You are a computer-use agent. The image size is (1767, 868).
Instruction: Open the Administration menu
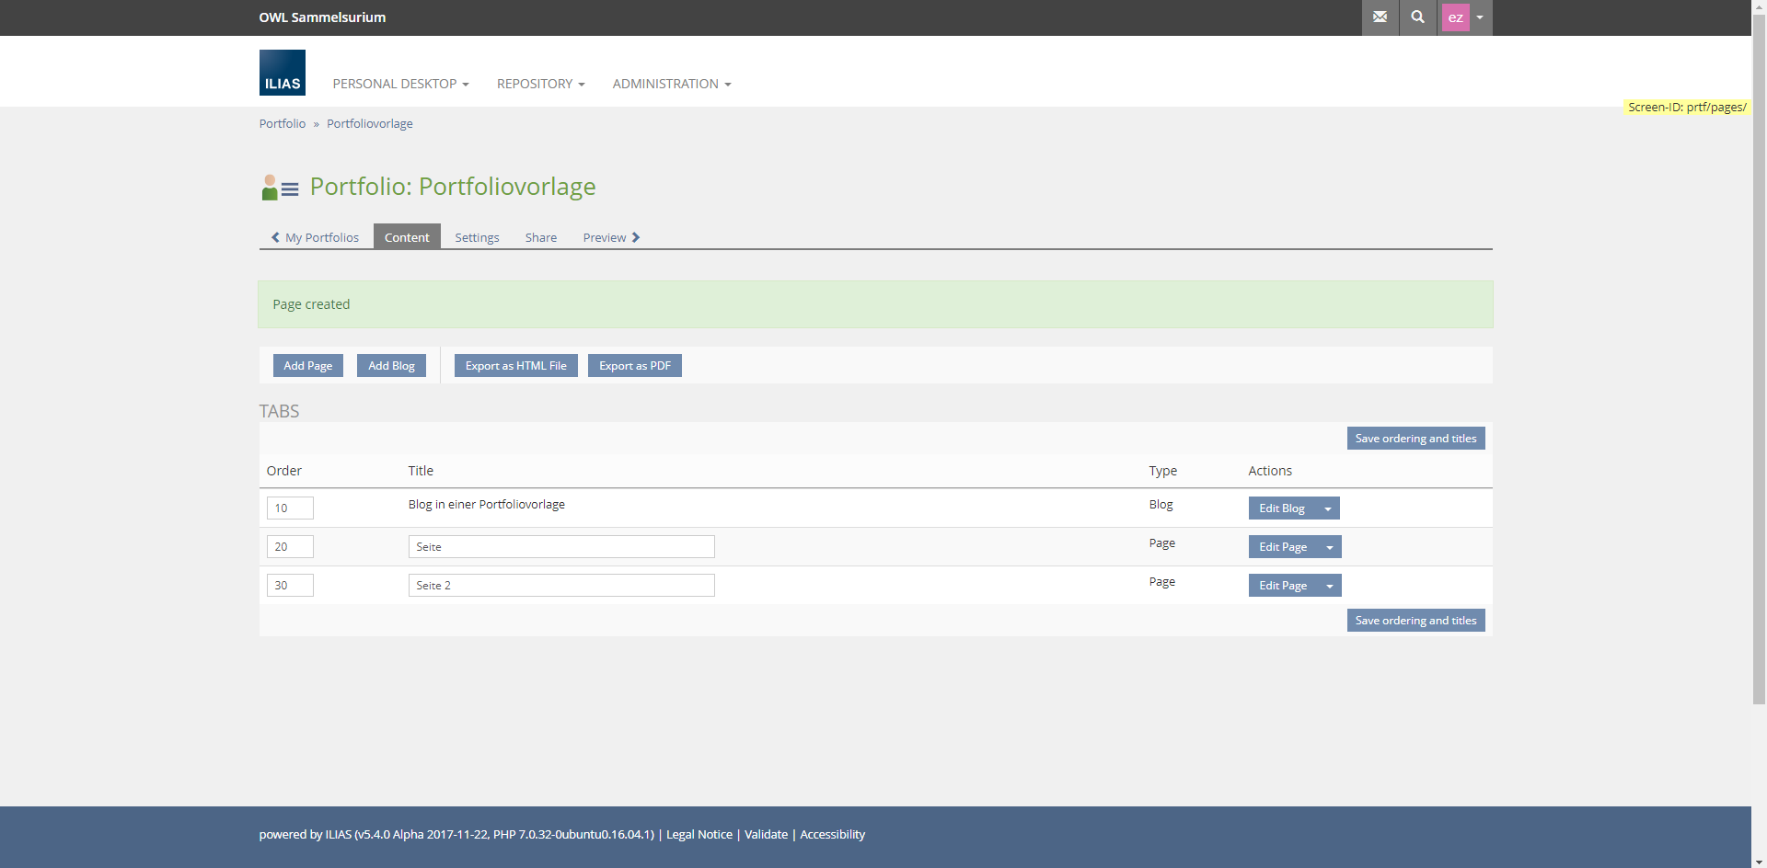tap(671, 84)
